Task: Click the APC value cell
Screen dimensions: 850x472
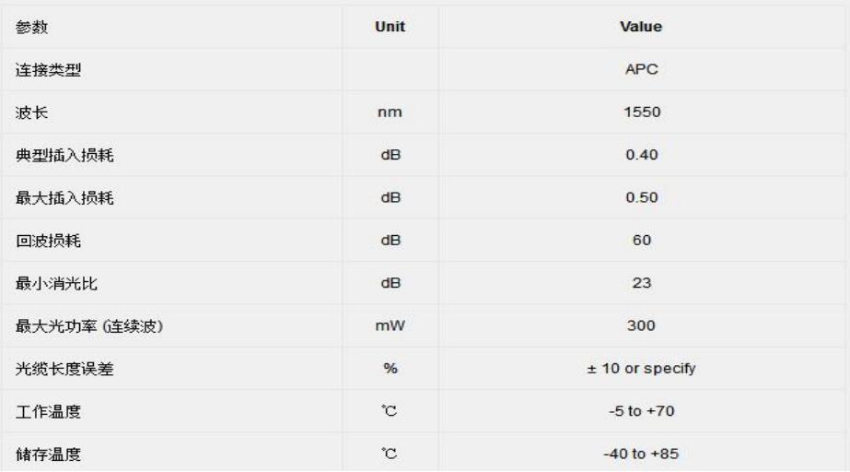Action: 642,71
